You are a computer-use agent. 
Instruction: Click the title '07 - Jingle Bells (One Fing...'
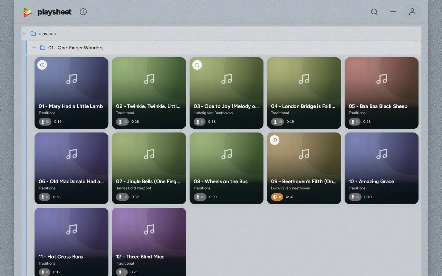[148, 181]
